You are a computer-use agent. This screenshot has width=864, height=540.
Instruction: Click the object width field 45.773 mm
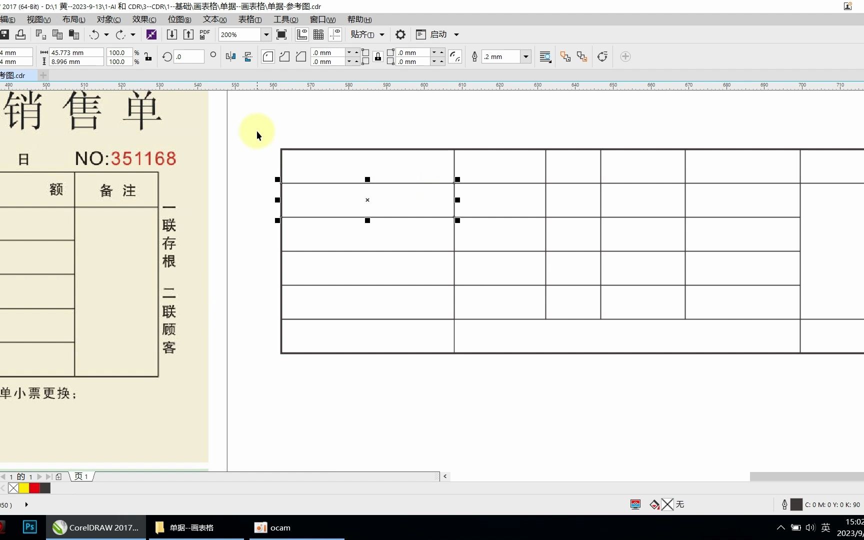point(76,52)
